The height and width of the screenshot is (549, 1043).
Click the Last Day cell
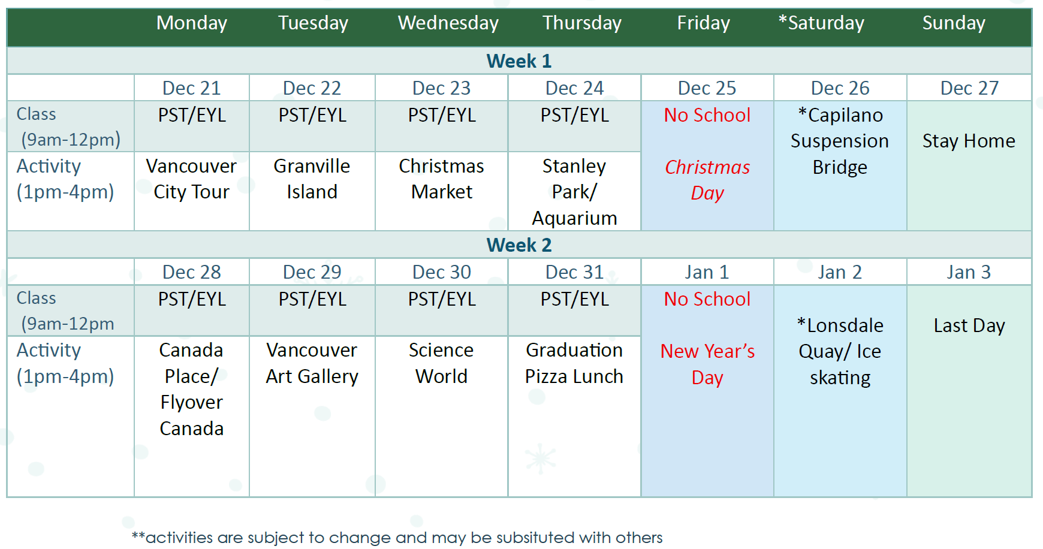point(969,390)
